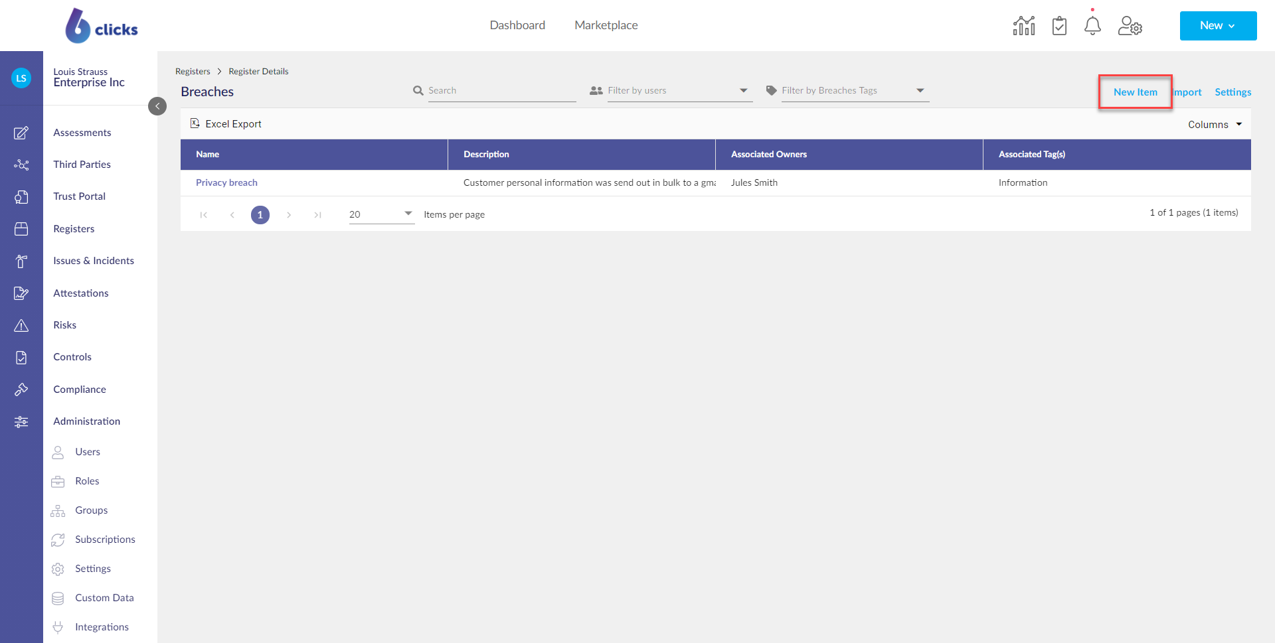Expand the Filter by users dropdown

[743, 90]
